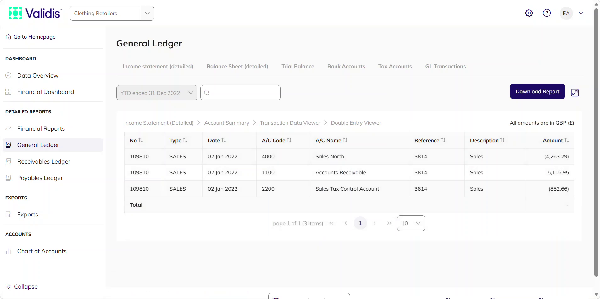The height and width of the screenshot is (299, 600).
Task: Open the YTD ended 31 Dec 2022 dropdown
Action: (157, 93)
